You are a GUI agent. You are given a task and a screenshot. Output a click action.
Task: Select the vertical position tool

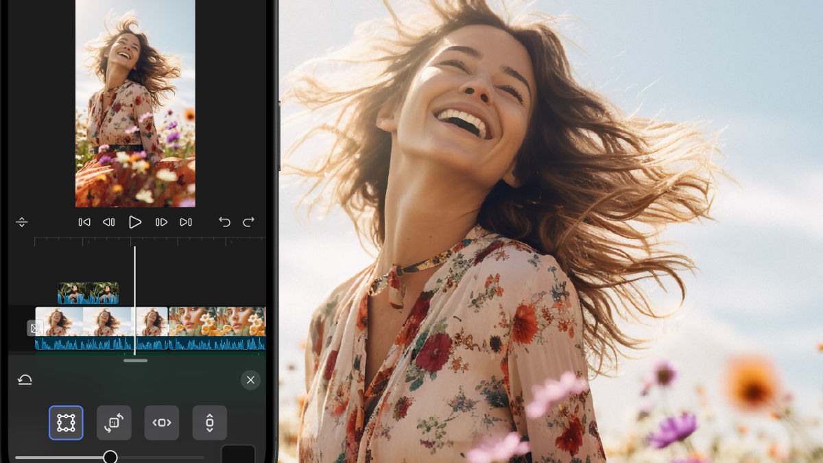pos(210,423)
